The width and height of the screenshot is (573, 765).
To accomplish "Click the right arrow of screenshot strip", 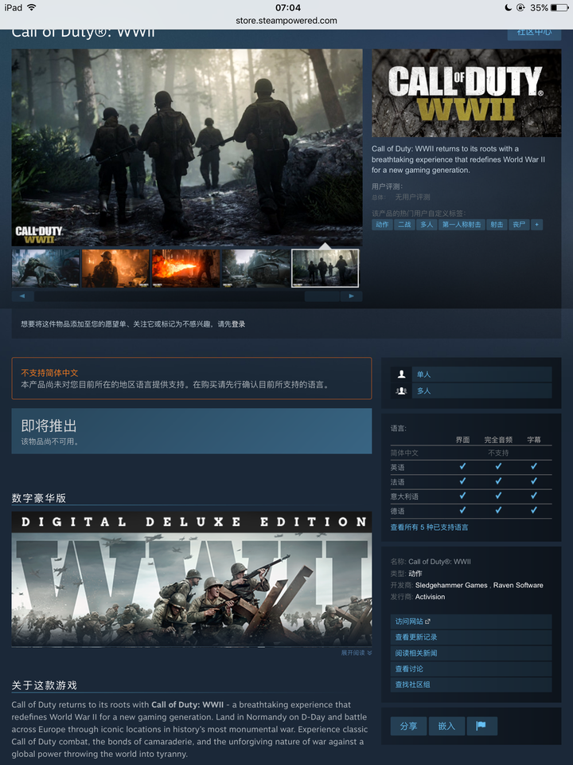I will 351,296.
